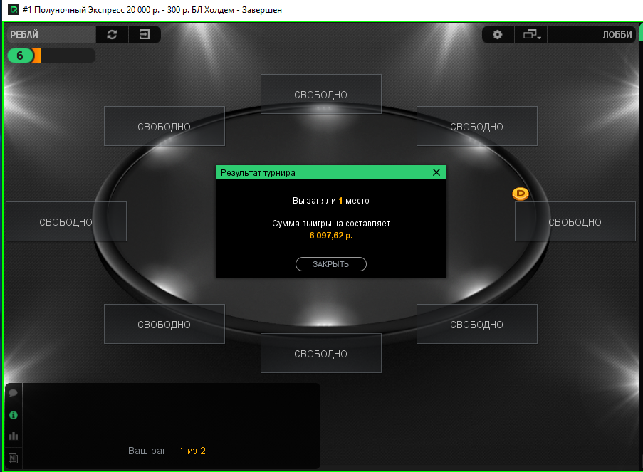Click the ЗАКРЫТЬ button
Viewport: 643px width, 472px height.
331,264
